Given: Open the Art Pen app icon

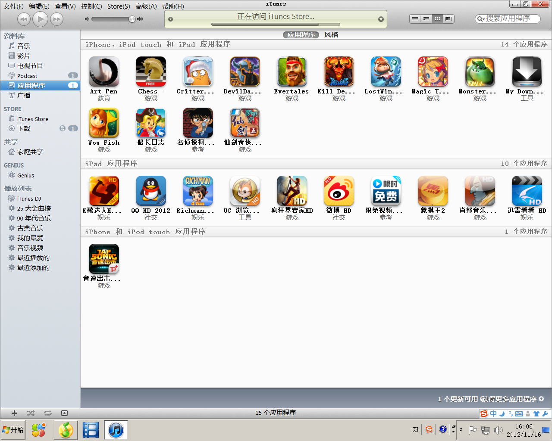Looking at the screenshot, I should coord(104,71).
